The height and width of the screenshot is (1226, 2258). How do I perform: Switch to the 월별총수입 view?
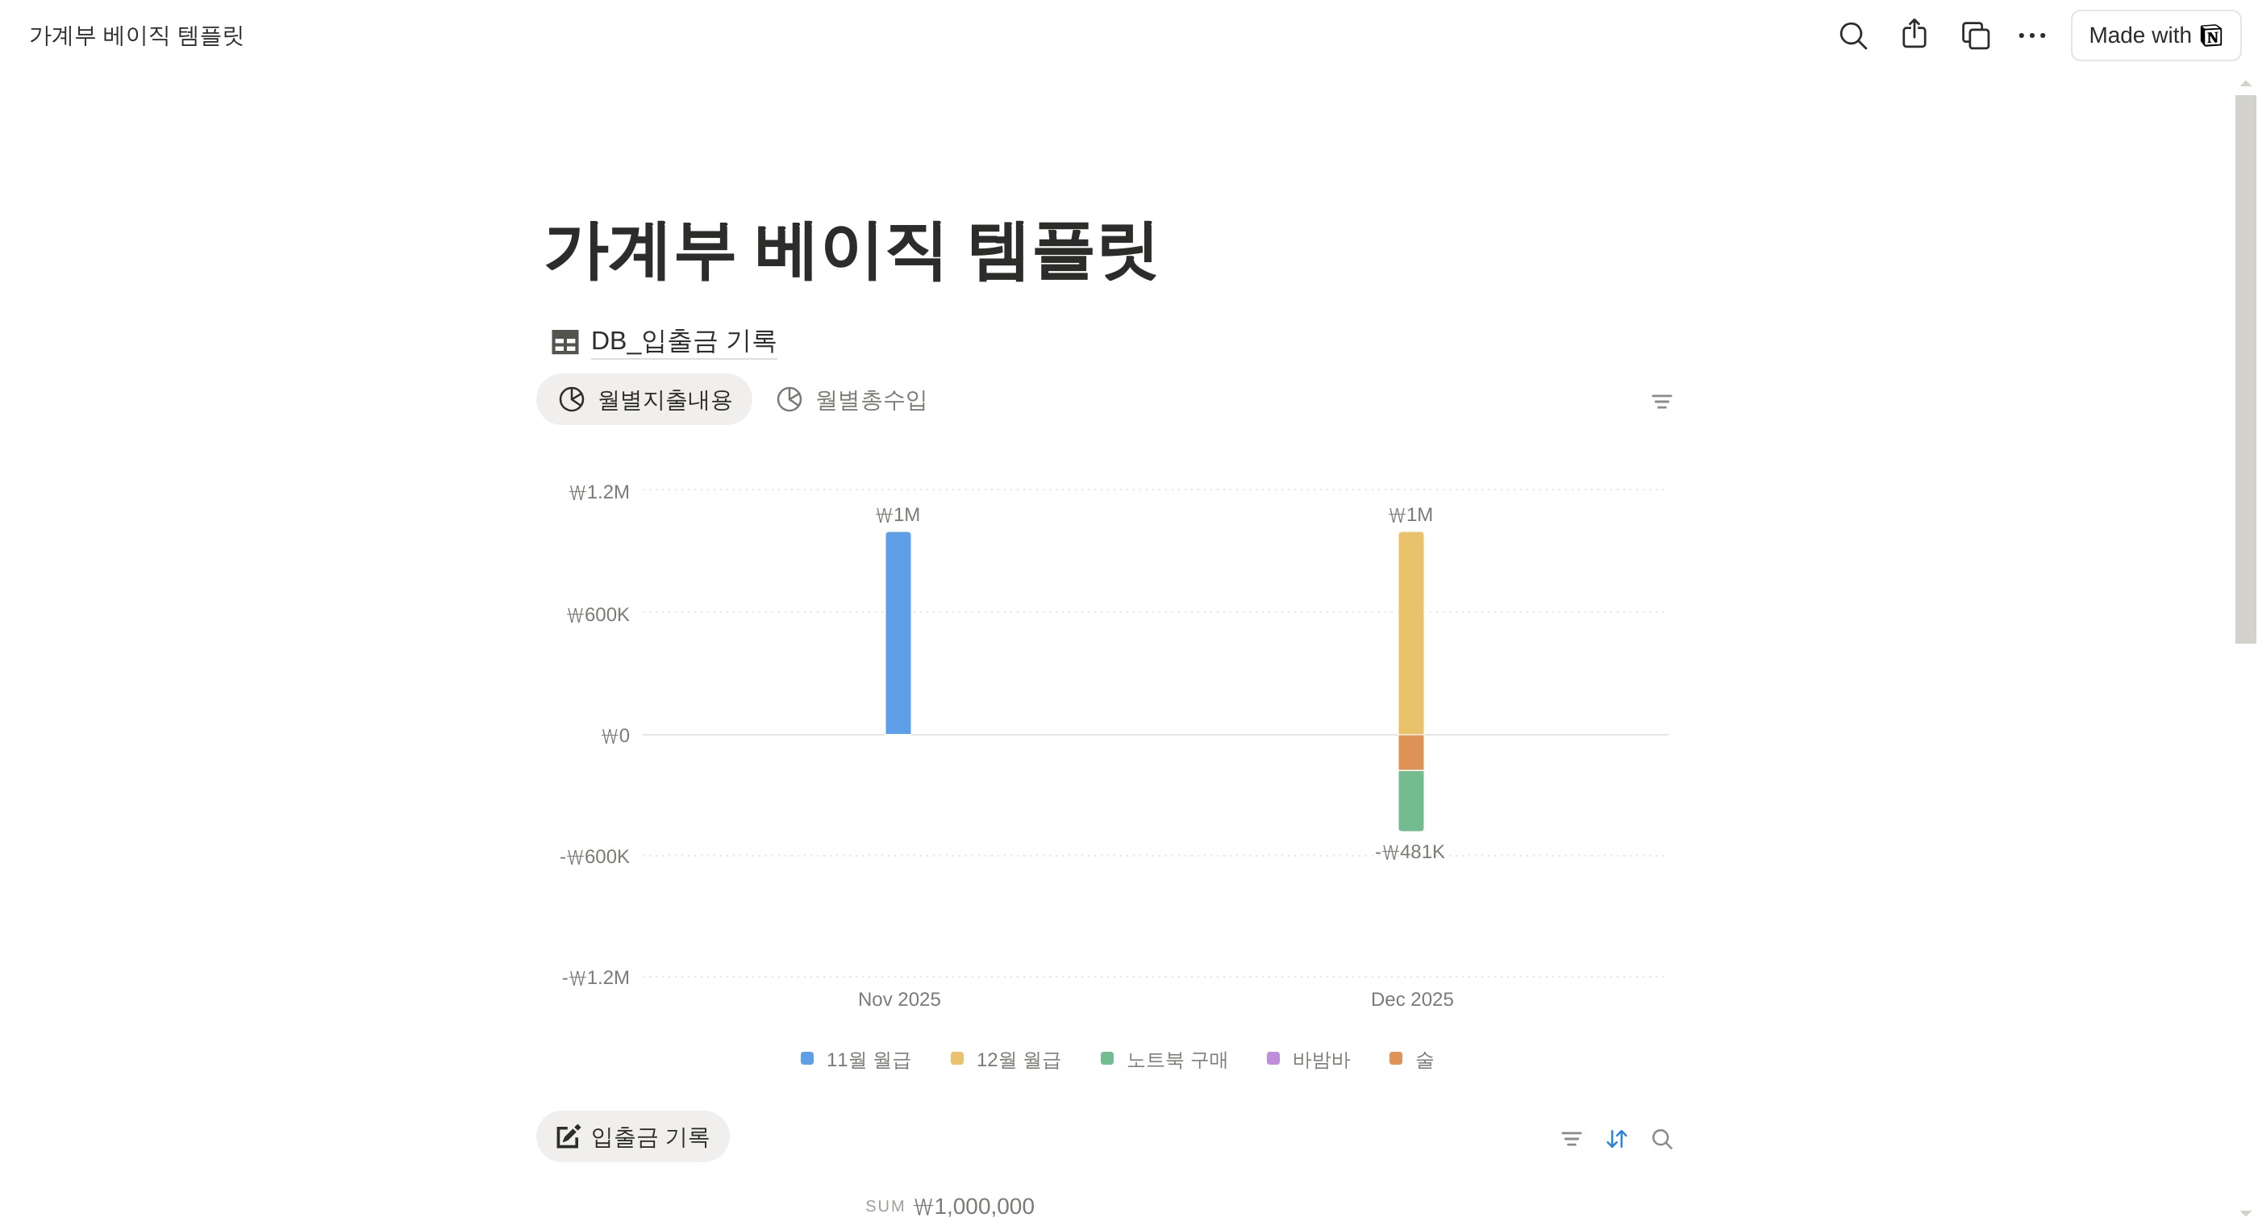click(x=850, y=400)
